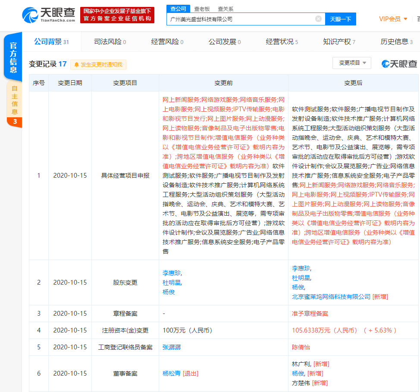Open 北京蜜莱坞网络科技有限公司 shareholder link
This screenshot has height=392, width=420.
[x=331, y=297]
